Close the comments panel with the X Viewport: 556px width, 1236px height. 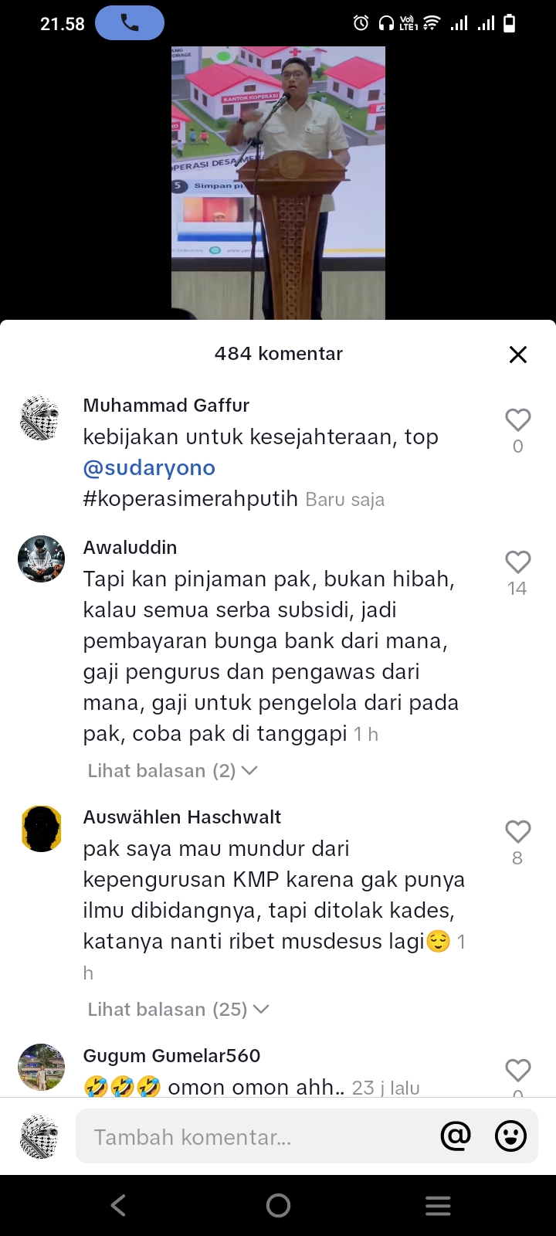click(518, 354)
